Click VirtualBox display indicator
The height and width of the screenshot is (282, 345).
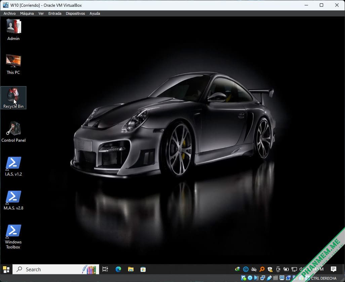(282, 278)
